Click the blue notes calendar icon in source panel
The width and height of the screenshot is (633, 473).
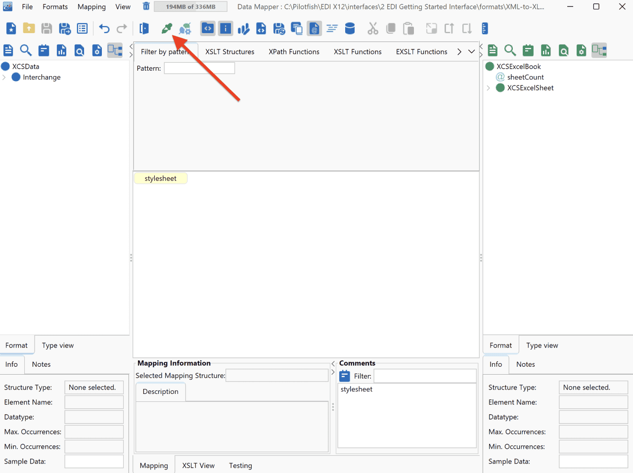44,50
